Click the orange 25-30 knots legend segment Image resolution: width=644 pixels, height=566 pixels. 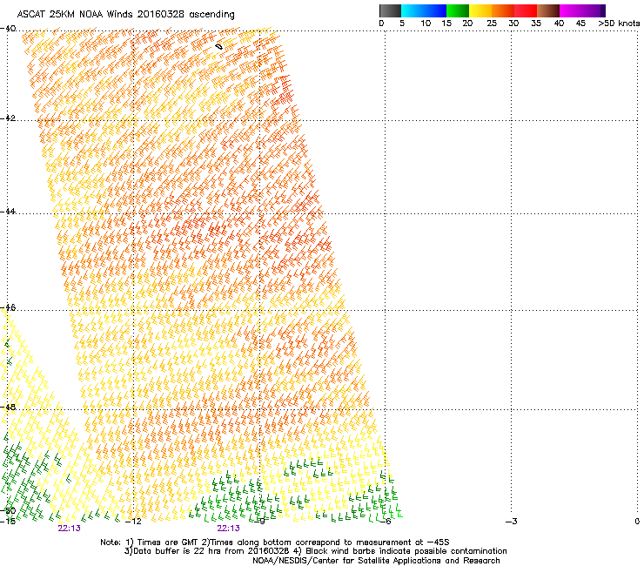(x=503, y=10)
